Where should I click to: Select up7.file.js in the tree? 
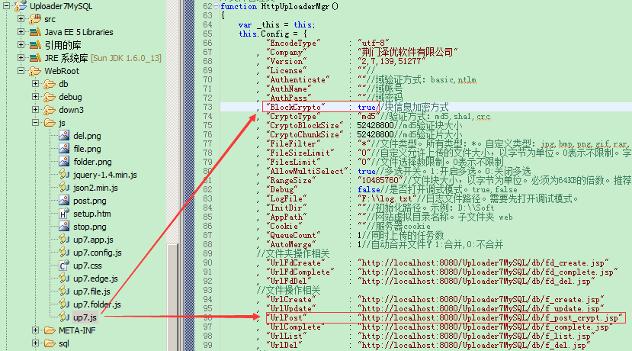pyautogui.click(x=91, y=291)
